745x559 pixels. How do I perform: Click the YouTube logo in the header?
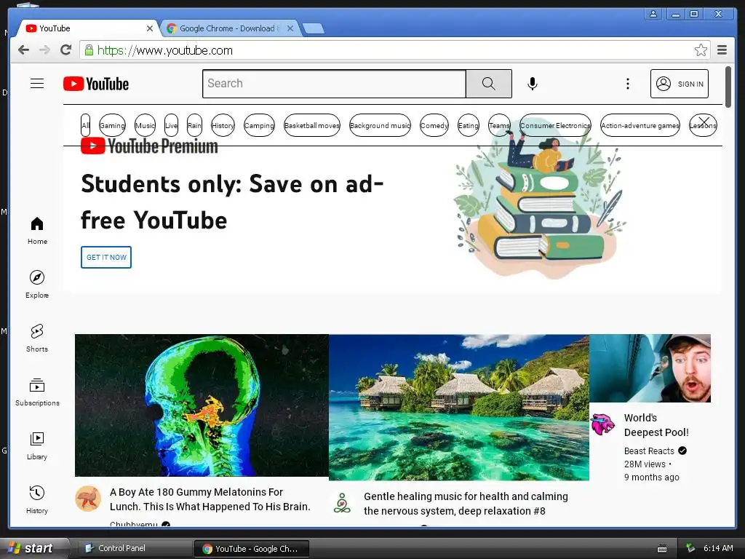point(96,84)
